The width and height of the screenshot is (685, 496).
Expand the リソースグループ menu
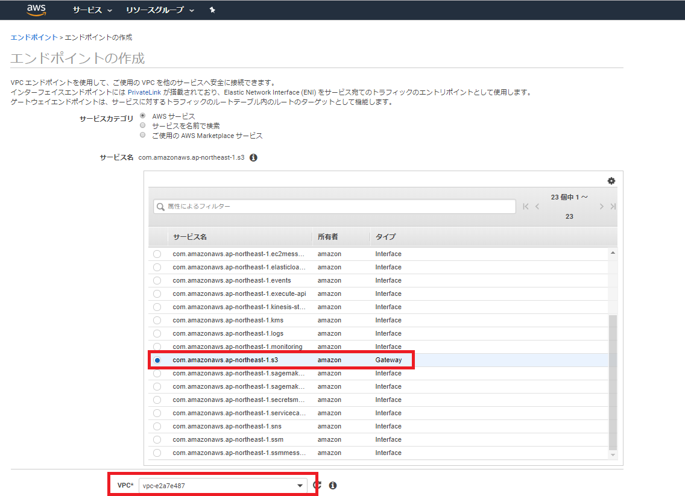point(160,10)
